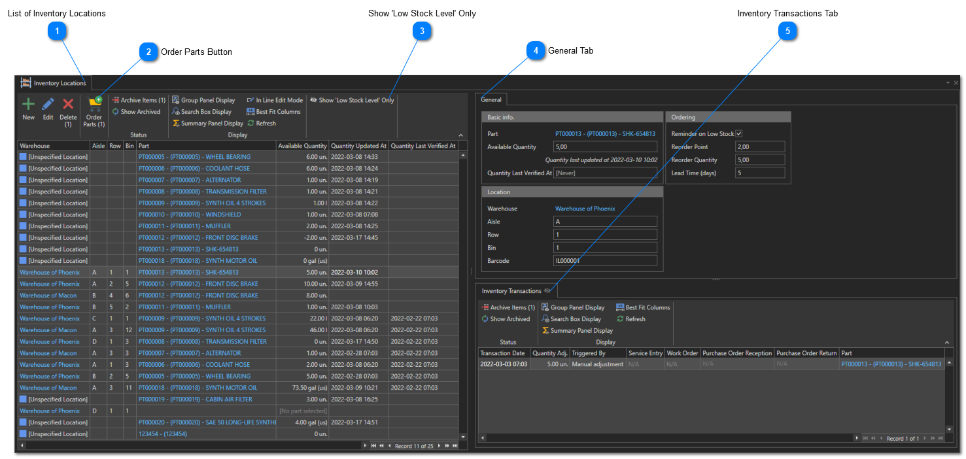The width and height of the screenshot is (966, 459).
Task: Click the New inventory location button
Action: click(28, 109)
